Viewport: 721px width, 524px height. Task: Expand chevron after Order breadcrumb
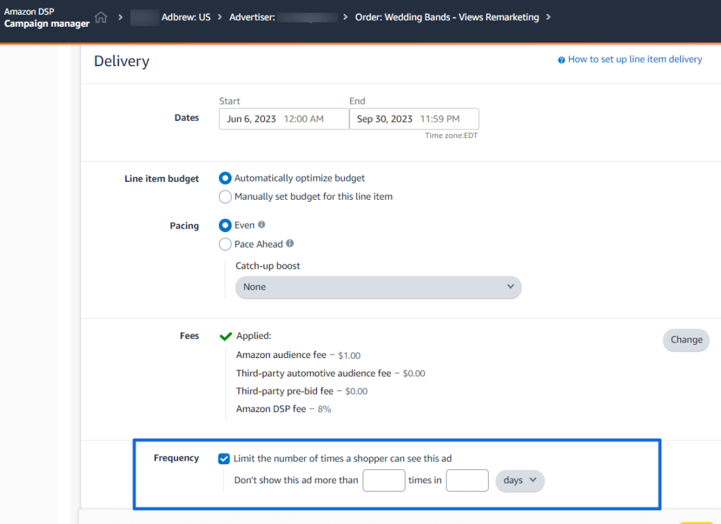point(548,17)
